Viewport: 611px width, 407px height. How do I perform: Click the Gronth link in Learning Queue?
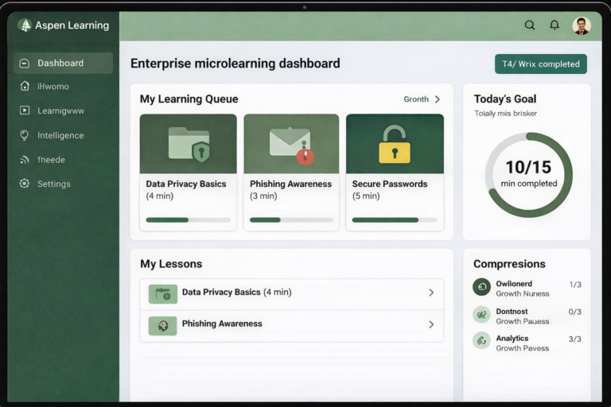[416, 99]
